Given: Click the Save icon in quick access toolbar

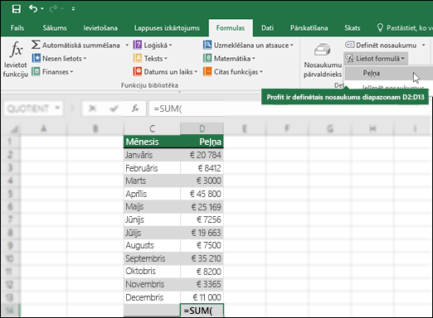Looking at the screenshot, I should click(17, 9).
